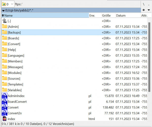Select the Boards folder icon

5,38
